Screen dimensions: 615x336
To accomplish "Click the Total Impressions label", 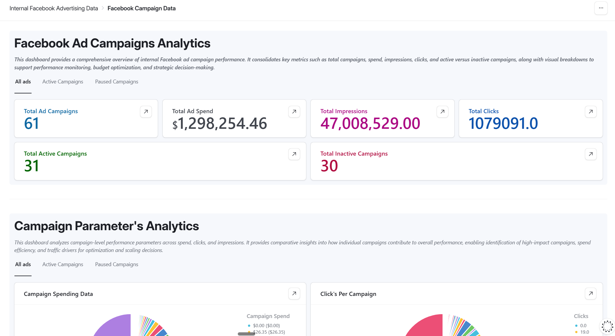I will (344, 111).
